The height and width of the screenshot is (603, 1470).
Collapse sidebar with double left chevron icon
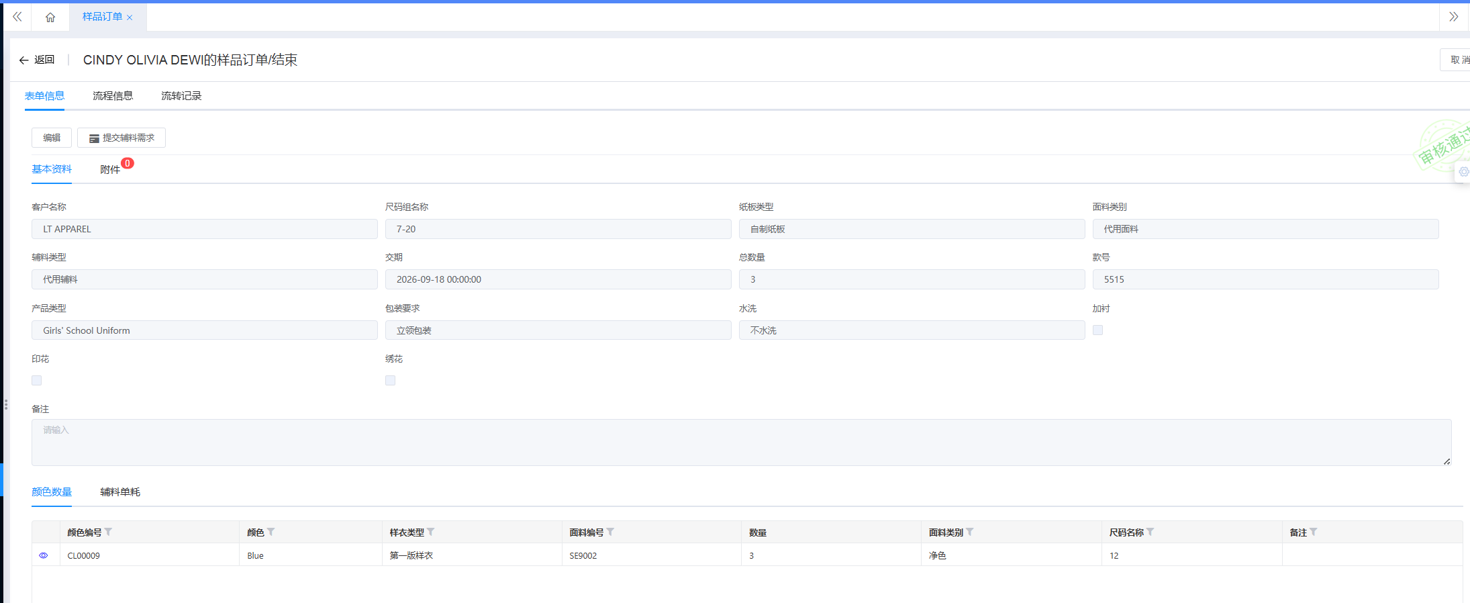(17, 17)
